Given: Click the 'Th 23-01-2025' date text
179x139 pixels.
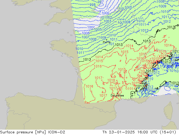Looking at the screenshot, I should [119, 132].
